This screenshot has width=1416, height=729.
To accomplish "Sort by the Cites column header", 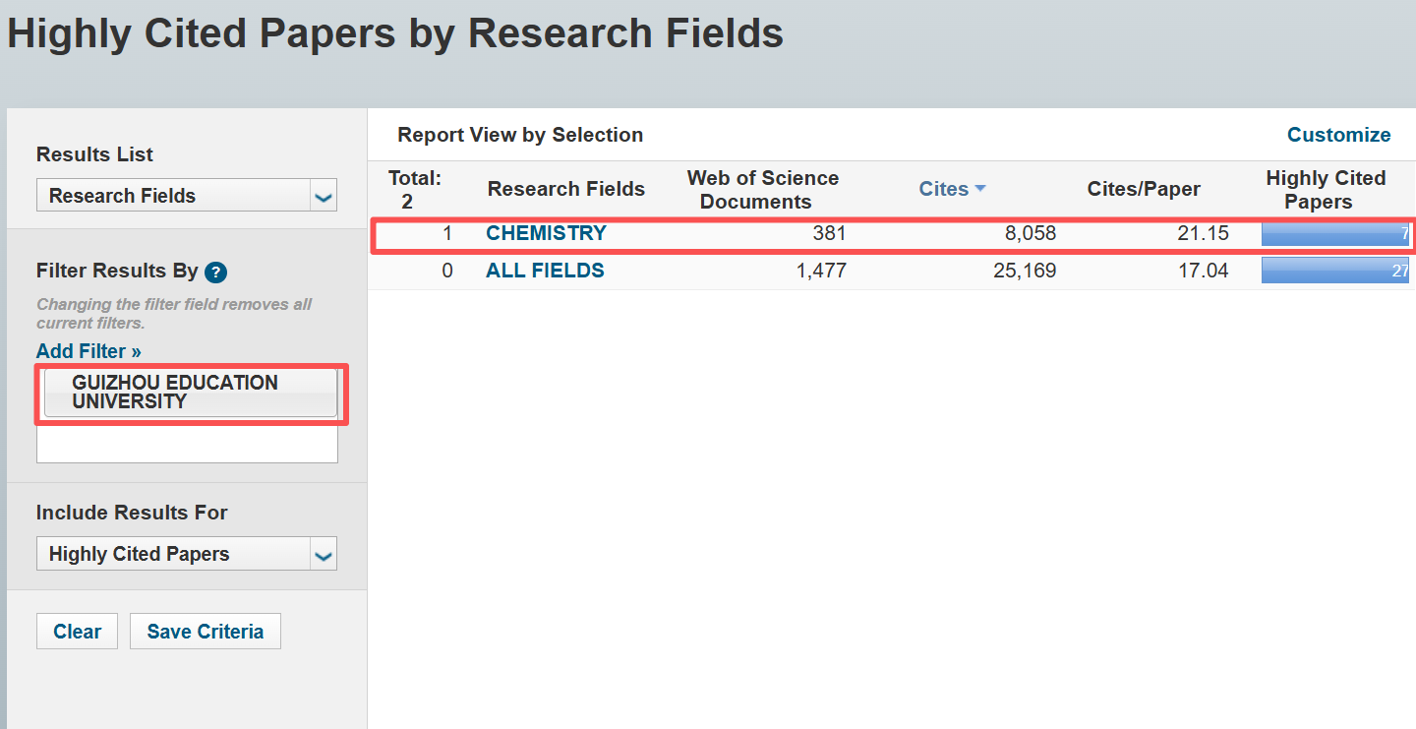I will [943, 189].
